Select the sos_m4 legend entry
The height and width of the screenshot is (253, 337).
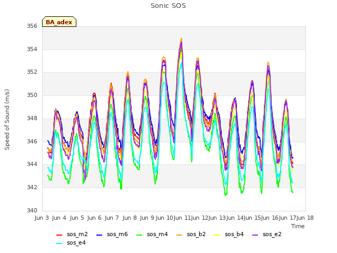pyautogui.click(x=152, y=234)
